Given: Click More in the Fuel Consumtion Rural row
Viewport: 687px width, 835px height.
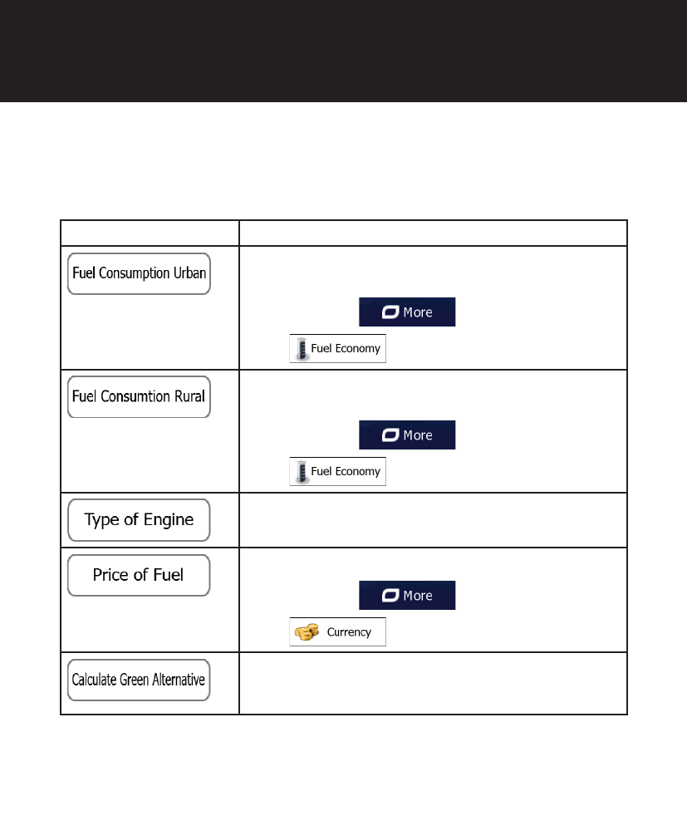Looking at the screenshot, I should (407, 435).
